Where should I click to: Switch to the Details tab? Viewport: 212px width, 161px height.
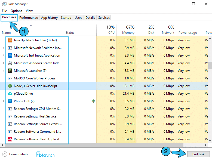tap(90, 18)
